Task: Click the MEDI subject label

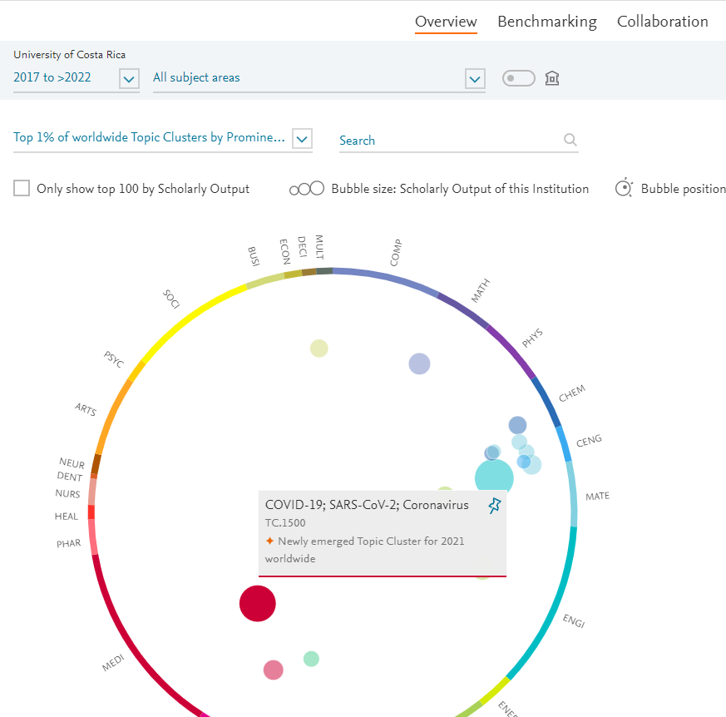Action: click(113, 663)
